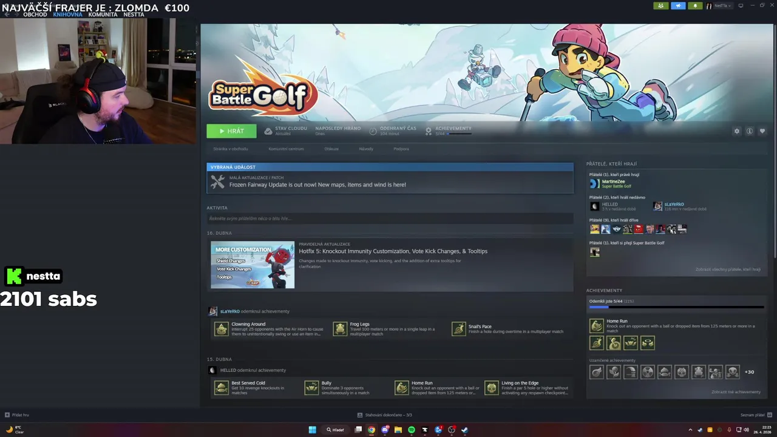The image size is (777, 437).
Task: Click the Frog Legs achievement icon
Action: [x=340, y=329]
